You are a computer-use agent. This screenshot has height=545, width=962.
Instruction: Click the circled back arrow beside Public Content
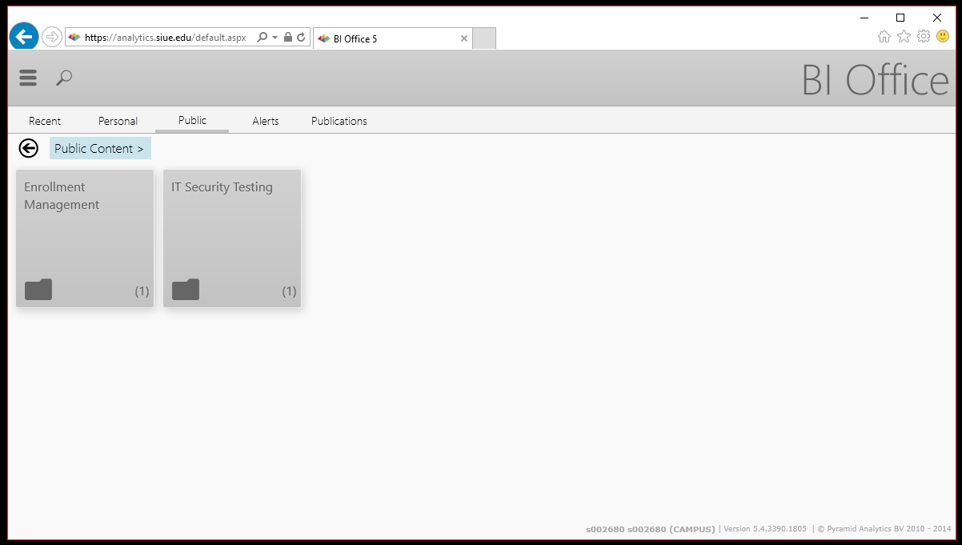coord(29,148)
